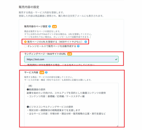Open the help icon beside サービス内容
This screenshot has height=130, width=142.
point(46,72)
